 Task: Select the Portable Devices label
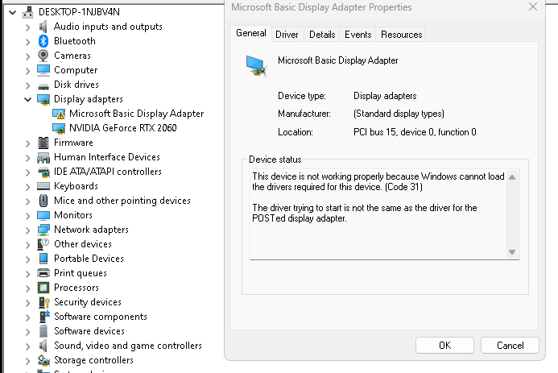[x=89, y=259]
